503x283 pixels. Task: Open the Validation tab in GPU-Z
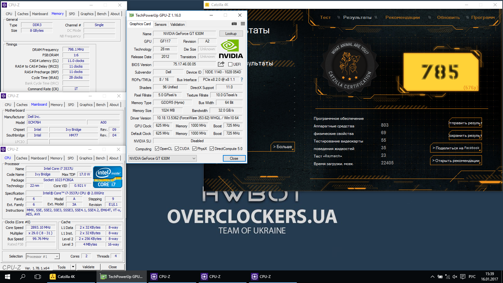(x=177, y=25)
